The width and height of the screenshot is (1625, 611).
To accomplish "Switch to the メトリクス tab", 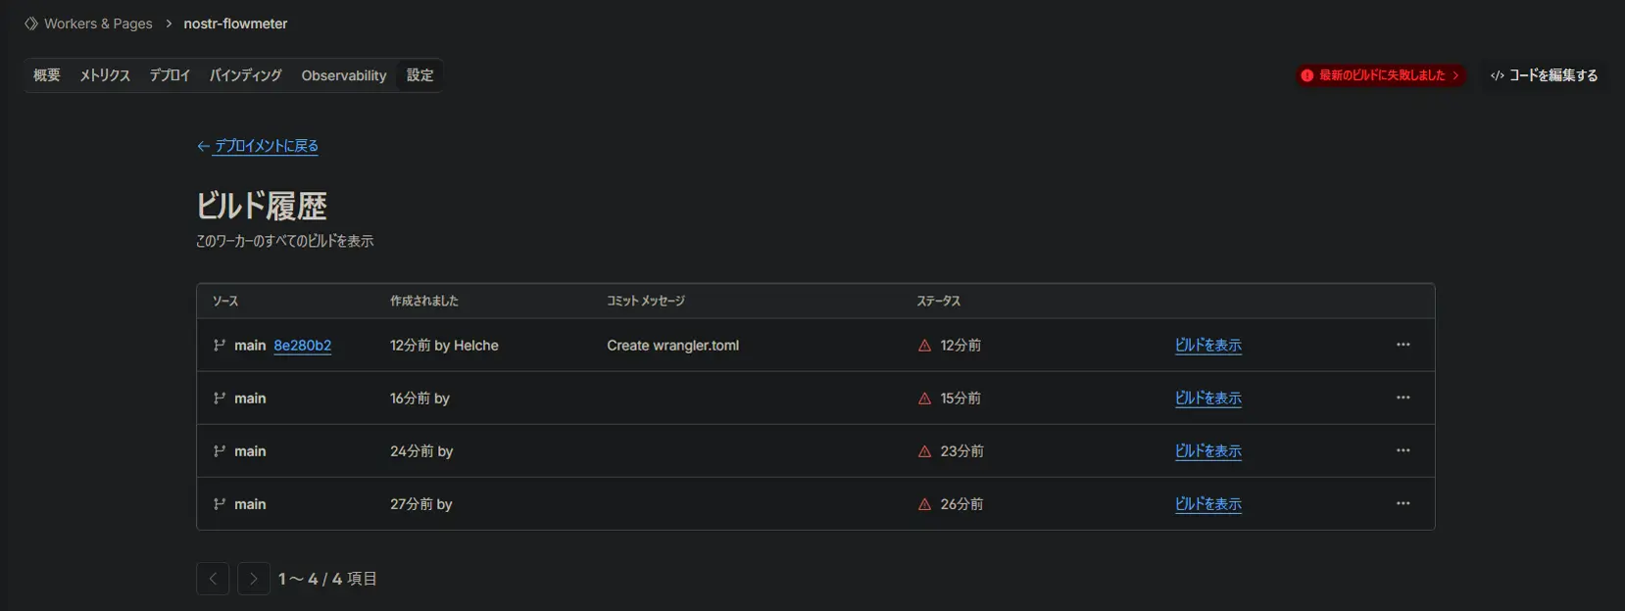I will 105,75.
